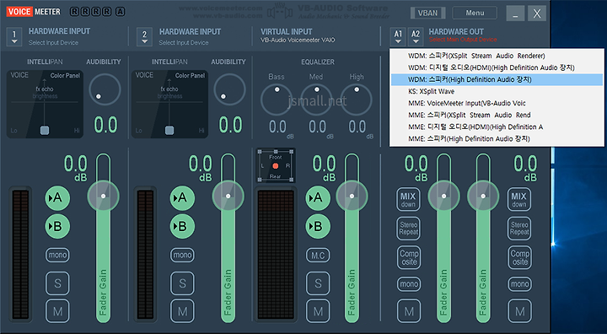Select WDM: 디지털 오디오(HDMI) High Definition Audio
Viewport: 607px width, 334px height.
497,67
